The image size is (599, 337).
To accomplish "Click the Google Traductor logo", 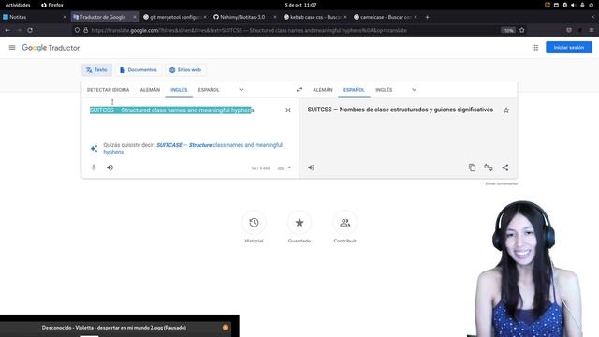I will pos(51,48).
